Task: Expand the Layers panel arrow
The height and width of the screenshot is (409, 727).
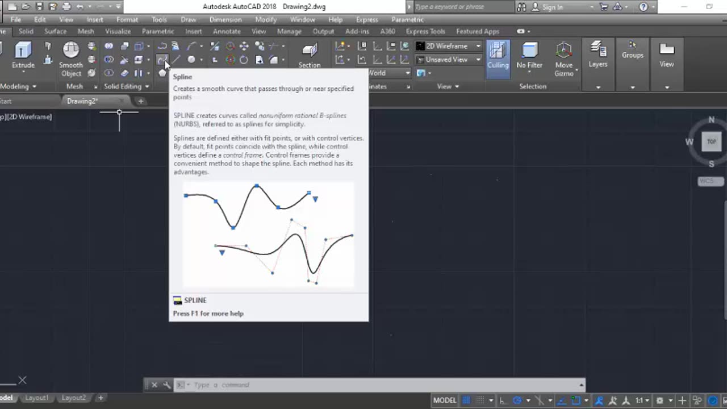Action: point(598,87)
